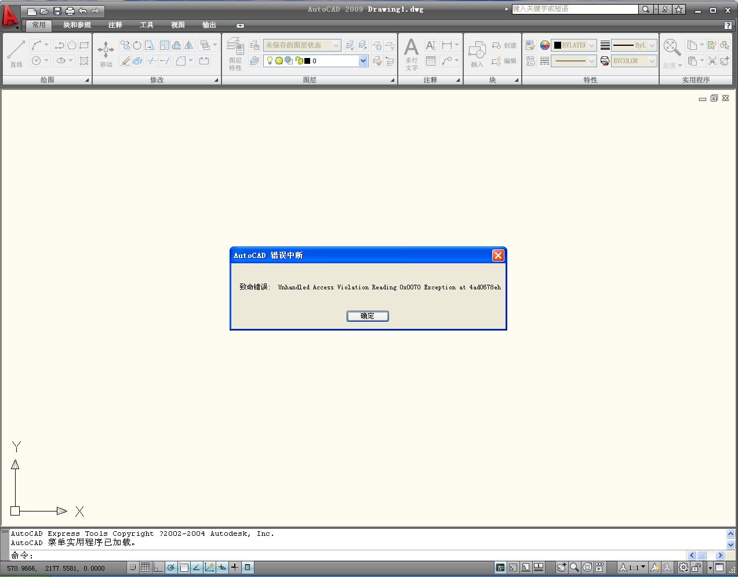Select the 移动 move tool
The width and height of the screenshot is (738, 577).
106,53
